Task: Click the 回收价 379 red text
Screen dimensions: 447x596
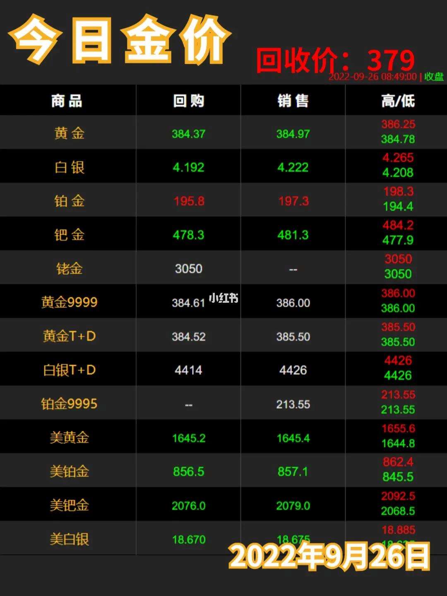Action: click(335, 60)
